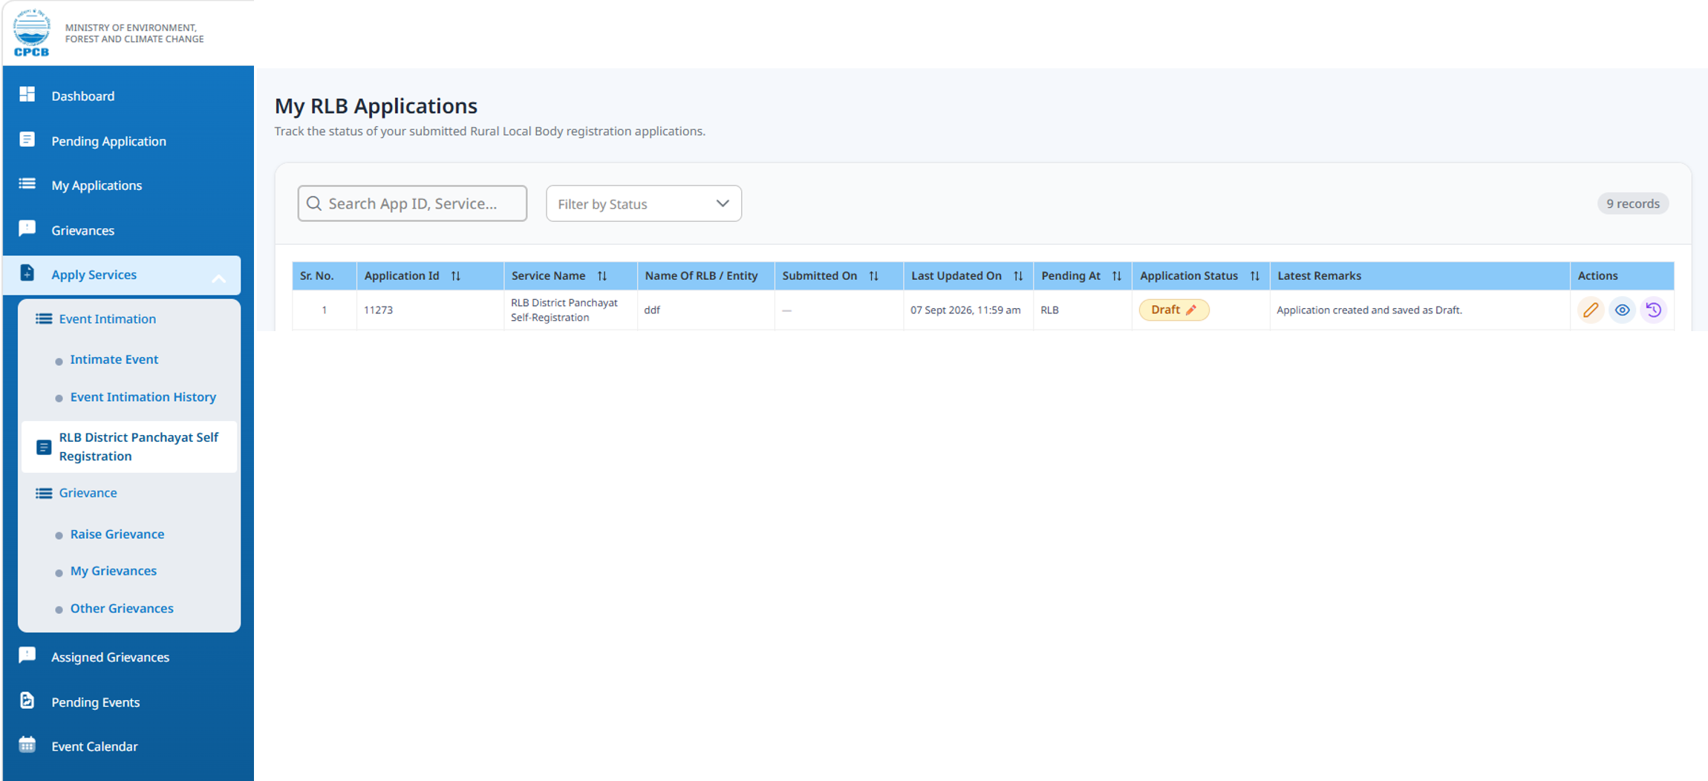Select RLB District Panchayat Self Registration
Image resolution: width=1708 pixels, height=781 pixels.
(129, 447)
